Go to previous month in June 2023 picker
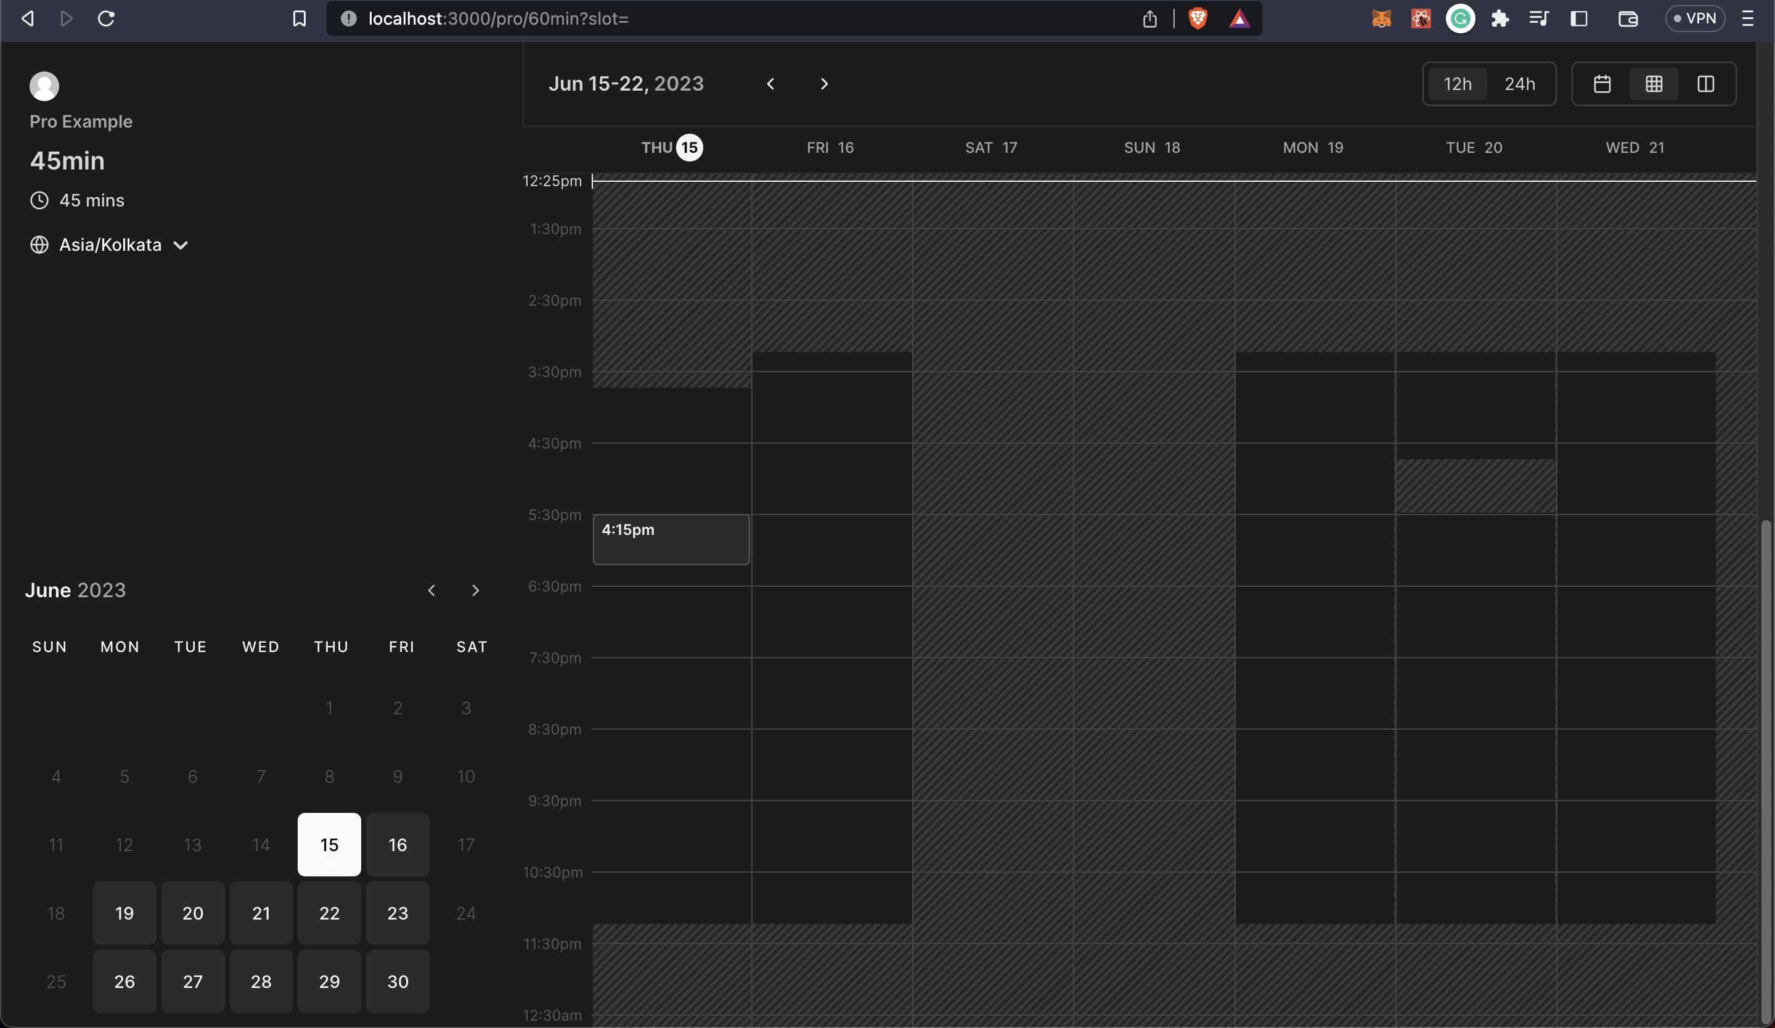 point(432,590)
